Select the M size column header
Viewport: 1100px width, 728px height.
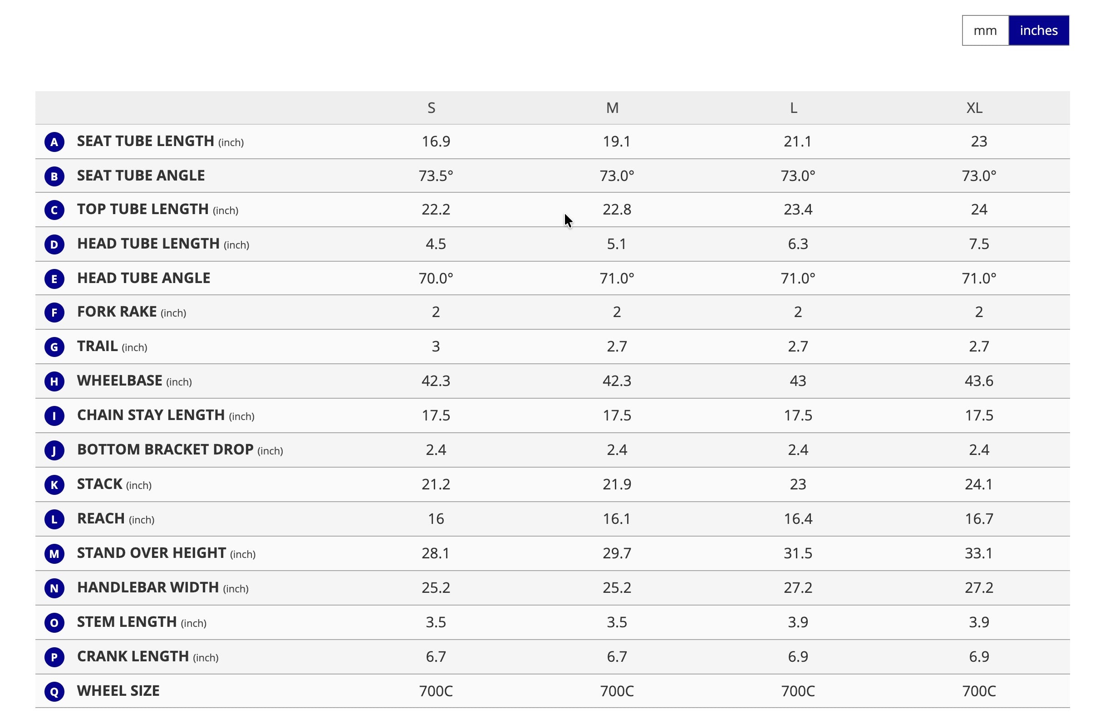tap(612, 107)
